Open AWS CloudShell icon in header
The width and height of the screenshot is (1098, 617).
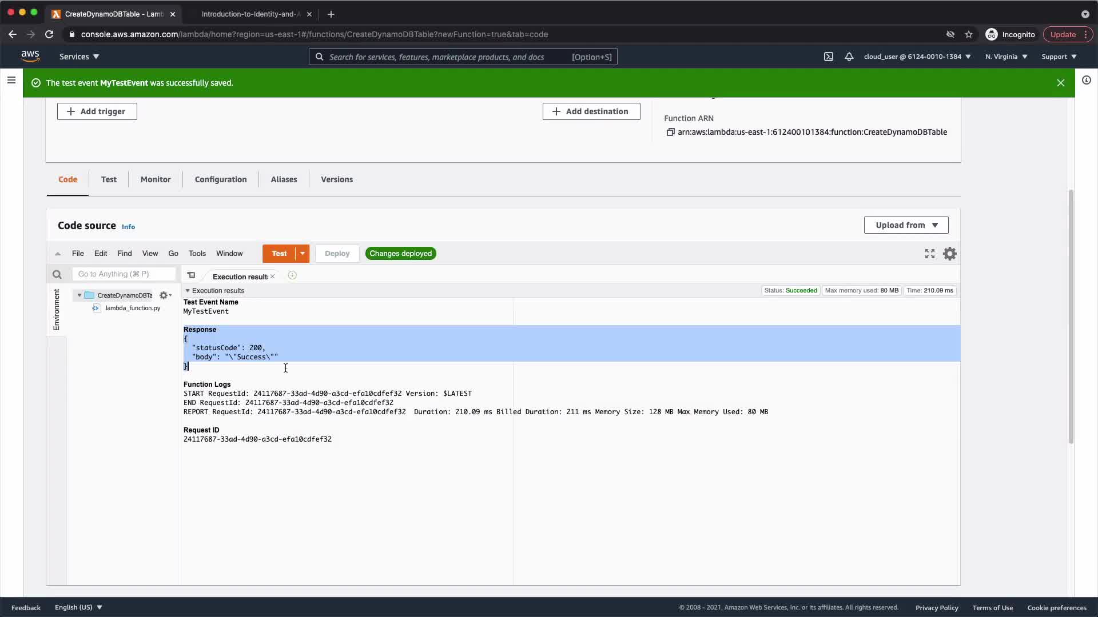point(828,57)
